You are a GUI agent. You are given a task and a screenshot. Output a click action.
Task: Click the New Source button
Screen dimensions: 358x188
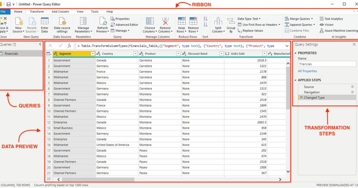click(18, 24)
